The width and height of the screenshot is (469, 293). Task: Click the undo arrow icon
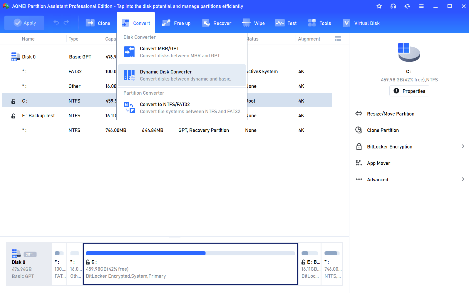(x=56, y=23)
